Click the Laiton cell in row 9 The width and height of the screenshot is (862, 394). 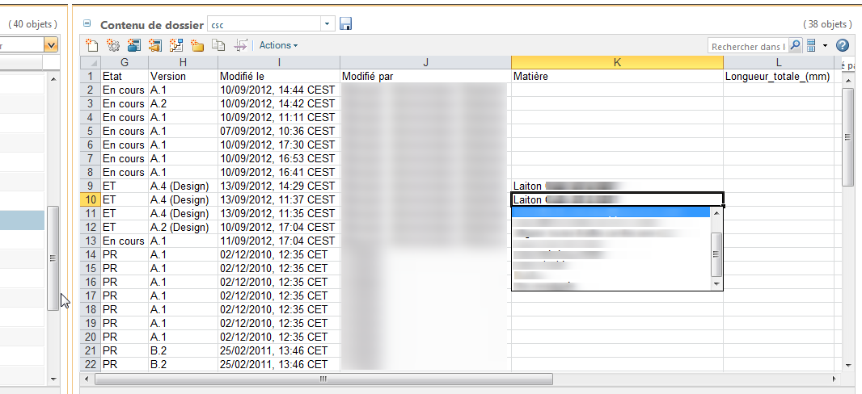pos(617,186)
